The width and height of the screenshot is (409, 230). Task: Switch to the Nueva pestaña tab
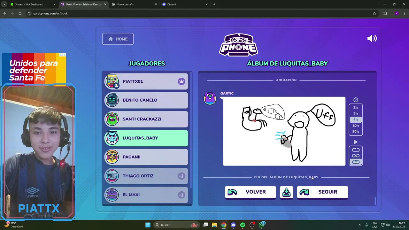134,4
